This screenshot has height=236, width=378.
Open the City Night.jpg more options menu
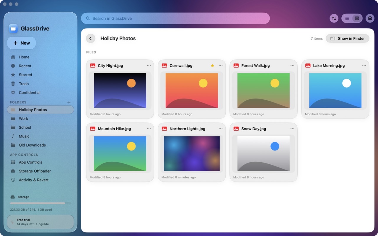(149, 66)
